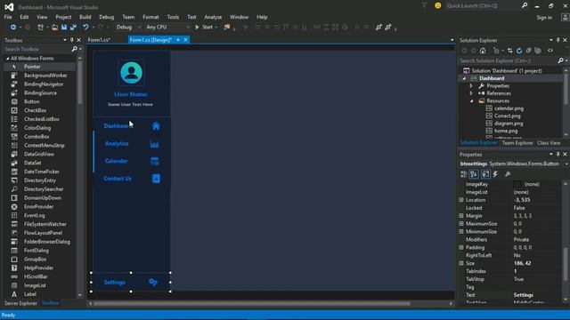Click the Quick Launch search icon
The image size is (570, 320).
pos(525,5)
